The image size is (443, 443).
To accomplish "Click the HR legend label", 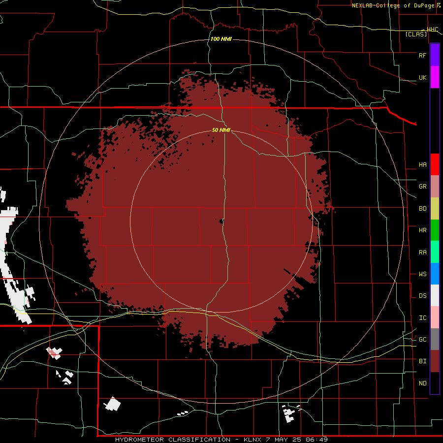I will click(x=422, y=230).
